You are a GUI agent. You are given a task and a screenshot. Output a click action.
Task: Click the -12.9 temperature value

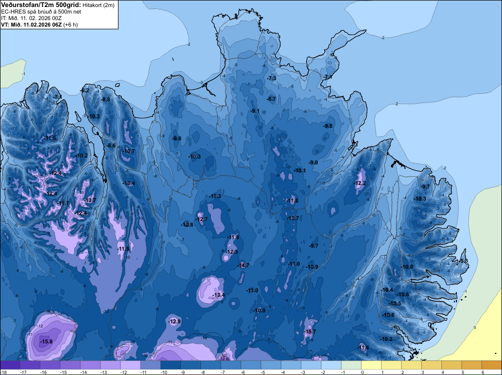tap(175, 321)
